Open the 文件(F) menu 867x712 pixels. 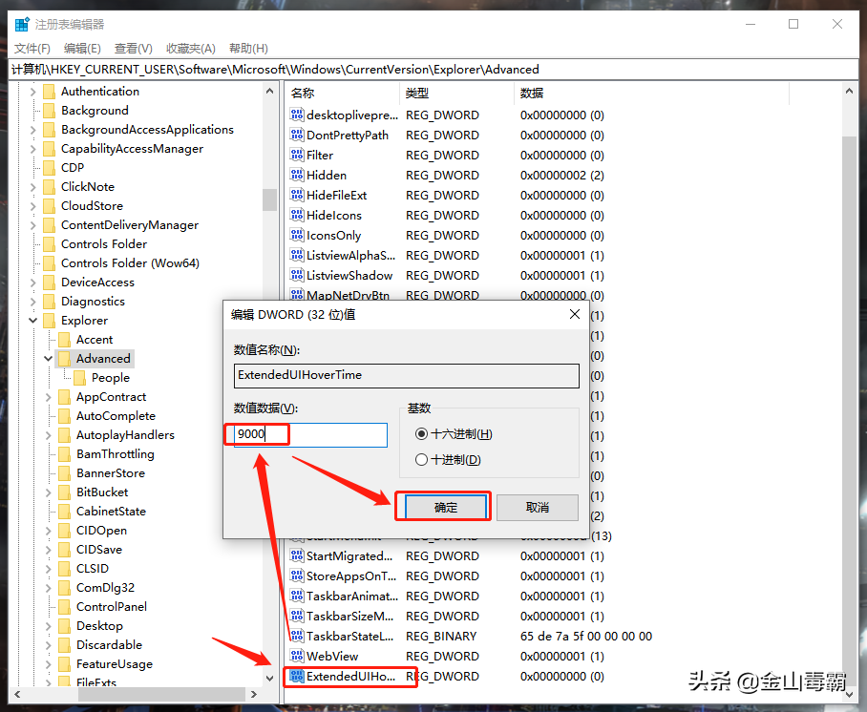click(x=32, y=49)
